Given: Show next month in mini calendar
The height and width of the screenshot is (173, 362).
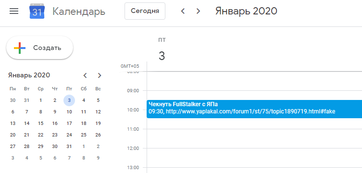Looking at the screenshot, I should pyautogui.click(x=100, y=75).
